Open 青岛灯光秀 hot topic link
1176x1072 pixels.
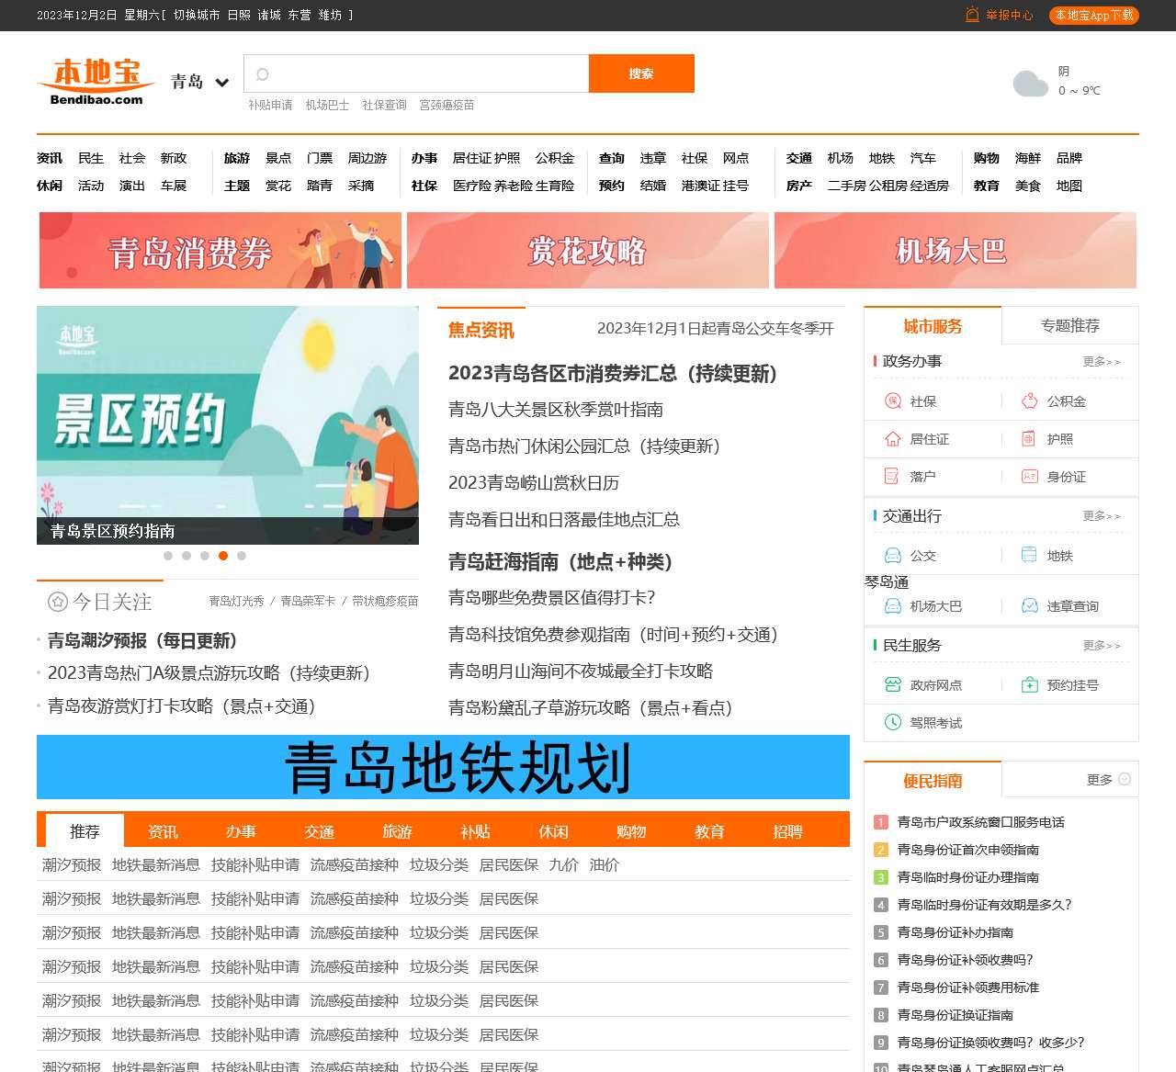[x=236, y=601]
